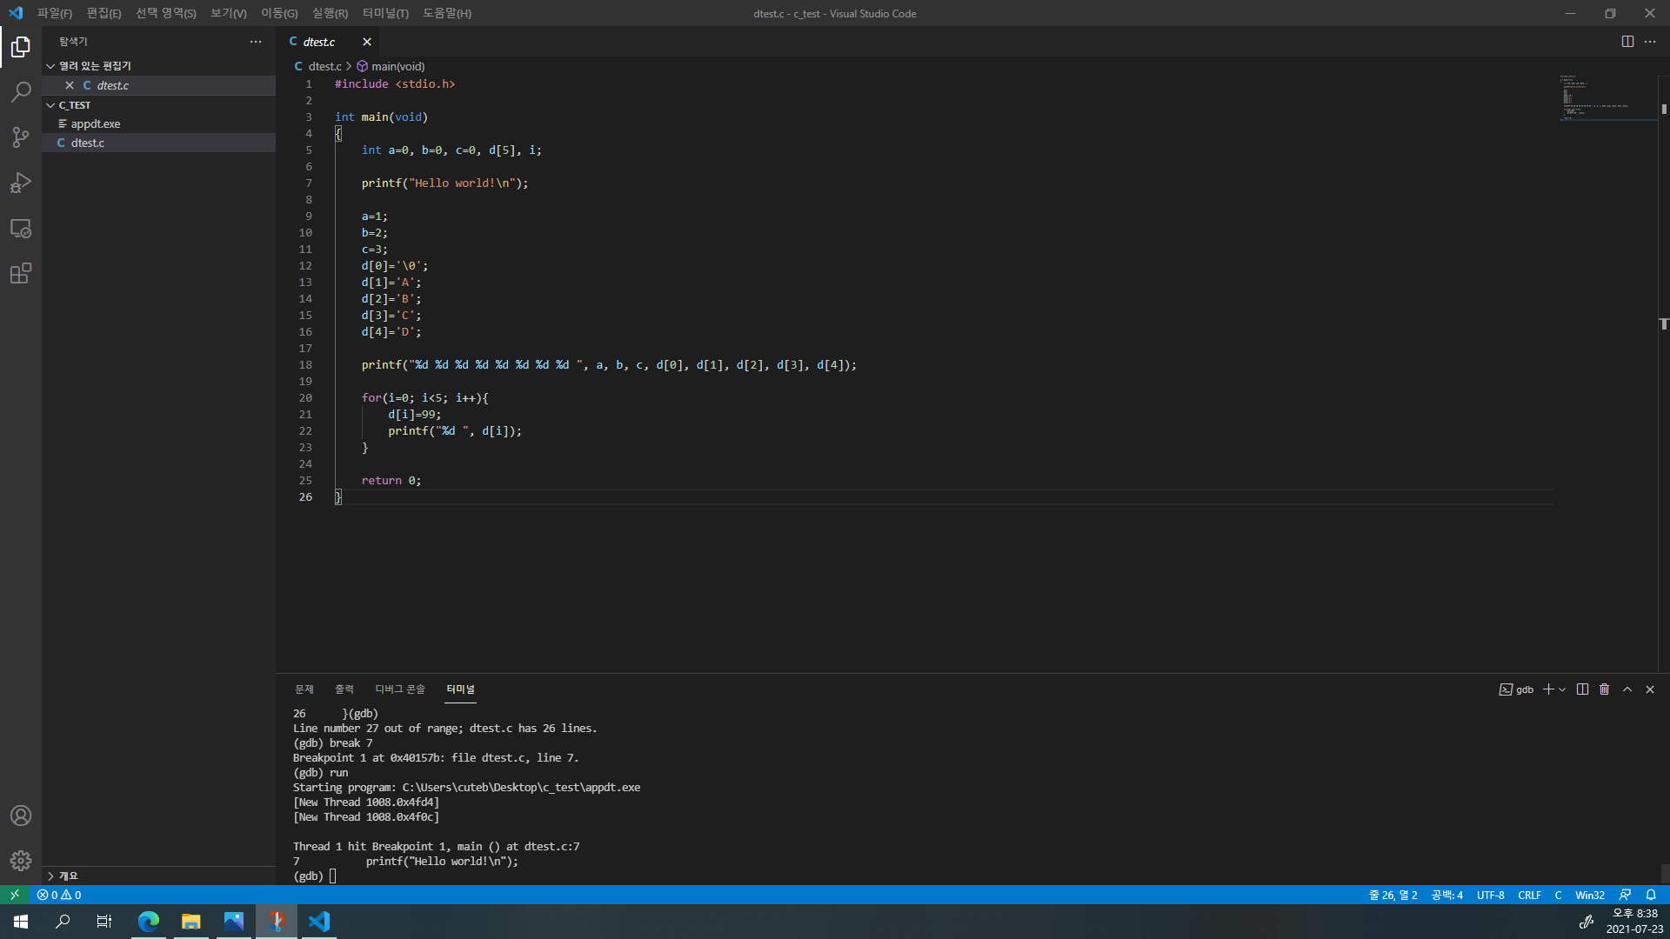Viewport: 1670px width, 939px height.
Task: Click the notifications bell in status bar
Action: 1651,895
